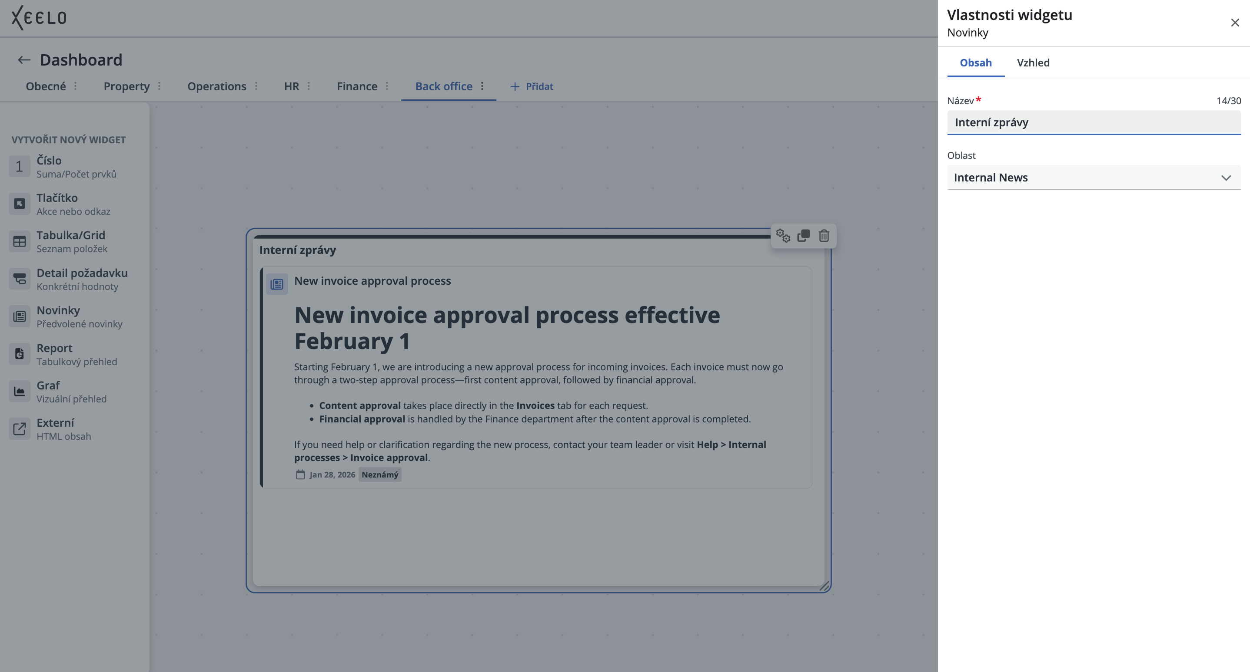
Task: Select the Back office dashboard tab
Action: tap(443, 86)
